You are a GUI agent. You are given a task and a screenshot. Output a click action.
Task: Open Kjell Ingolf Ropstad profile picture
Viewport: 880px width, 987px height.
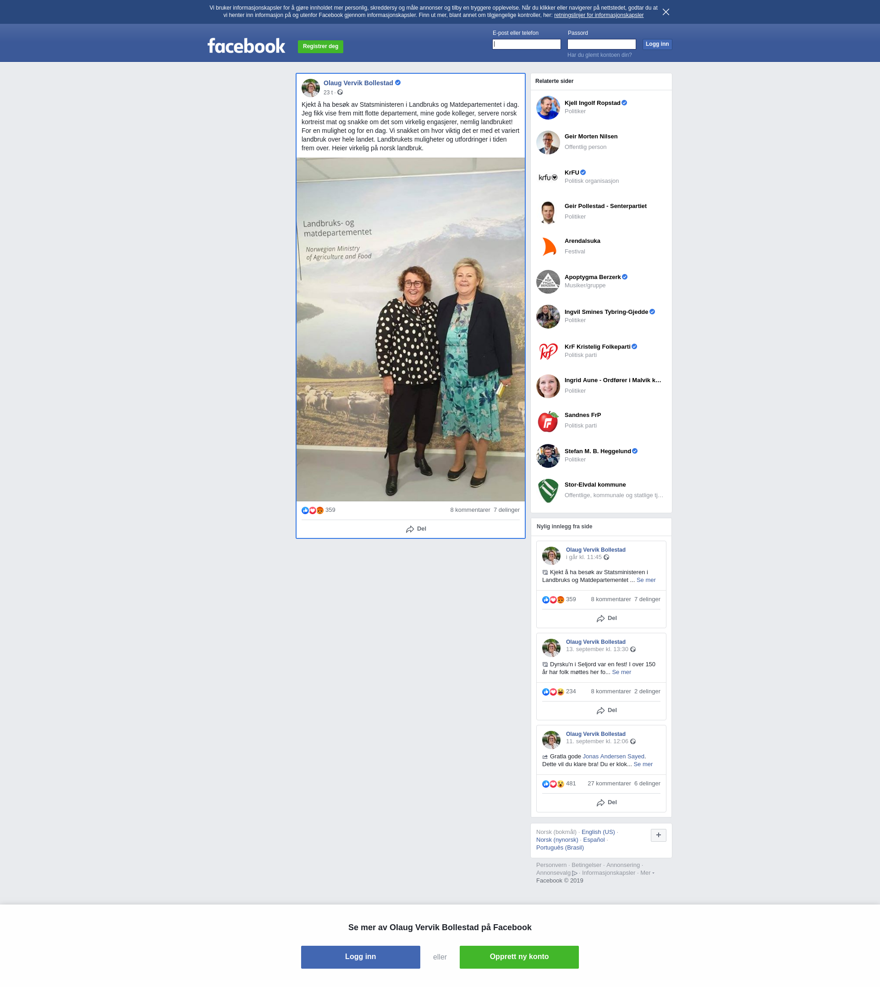[548, 107]
